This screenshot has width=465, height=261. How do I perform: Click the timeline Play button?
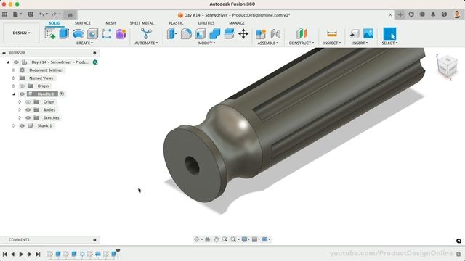tap(21, 254)
